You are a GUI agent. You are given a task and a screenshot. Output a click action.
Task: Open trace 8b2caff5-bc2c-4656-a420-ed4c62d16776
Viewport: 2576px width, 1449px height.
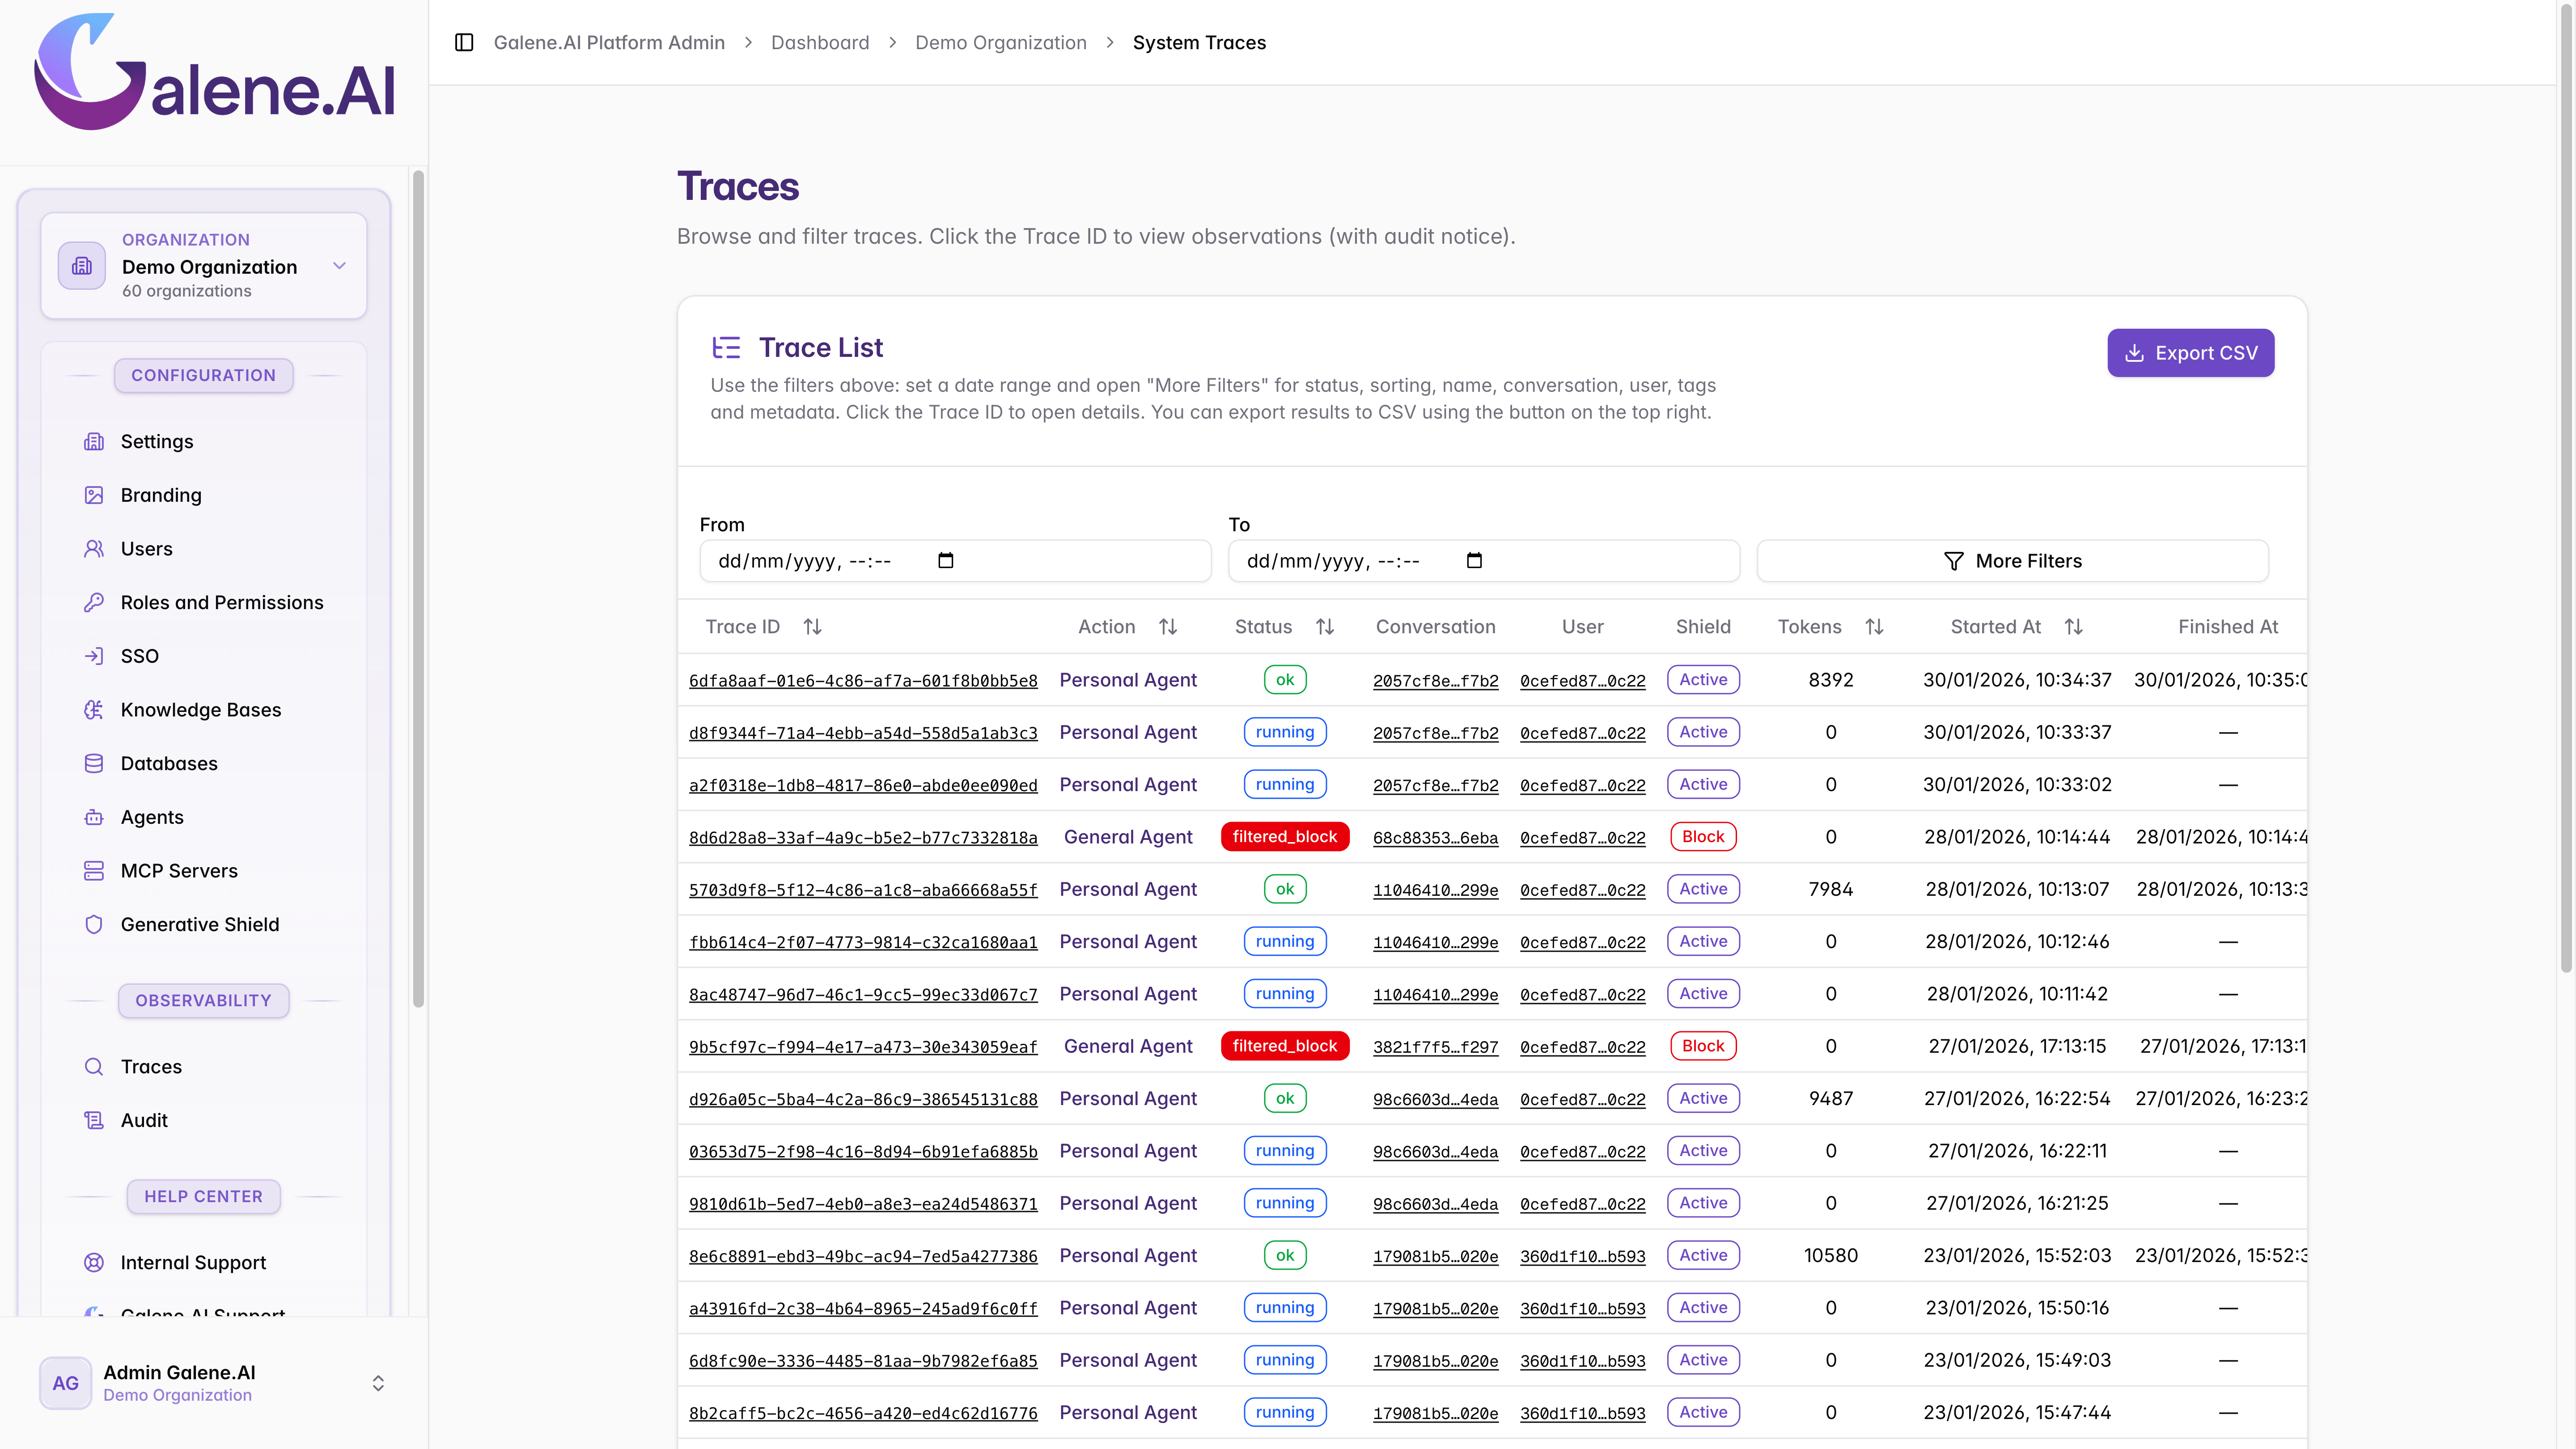coord(863,1414)
